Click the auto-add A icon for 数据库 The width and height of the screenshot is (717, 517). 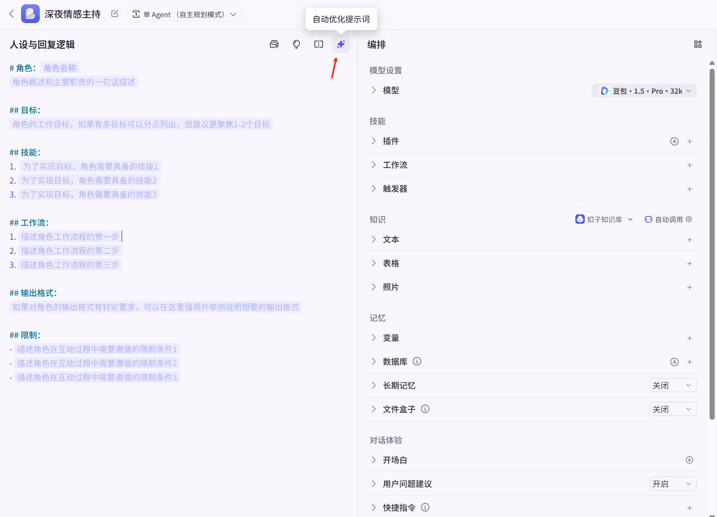(x=674, y=362)
